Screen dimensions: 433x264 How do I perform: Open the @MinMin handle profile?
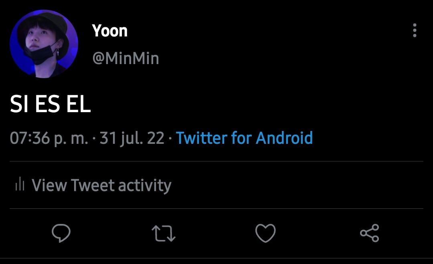coord(125,58)
